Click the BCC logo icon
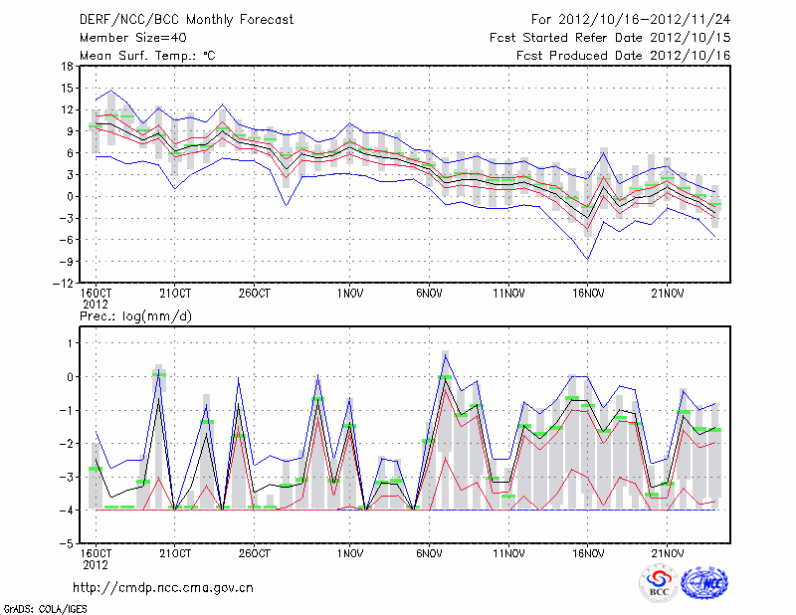The height and width of the screenshot is (615, 796). [659, 583]
